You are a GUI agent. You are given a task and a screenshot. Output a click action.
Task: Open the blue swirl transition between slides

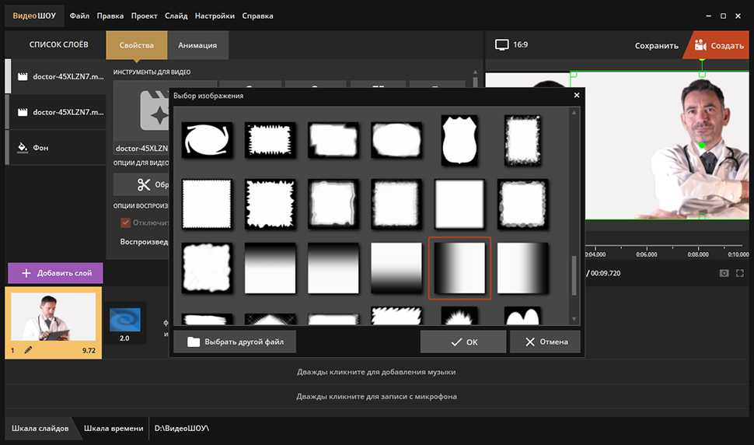[x=124, y=319]
